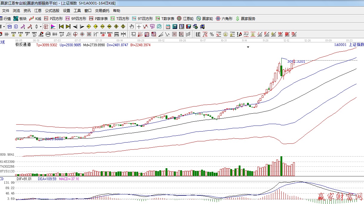Click the save floppy disk icon
Screen dimensions: 364x204
pos(188,27)
